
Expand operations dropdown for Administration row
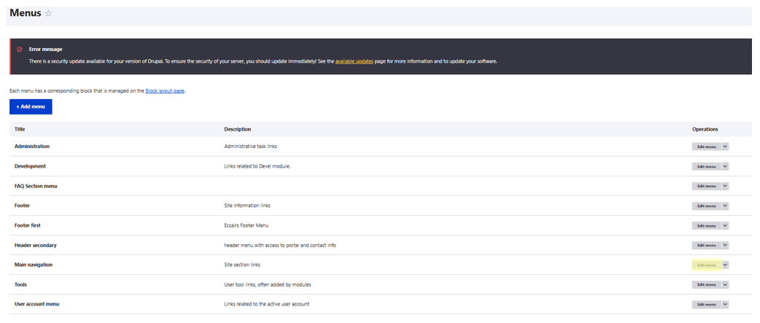pos(725,147)
